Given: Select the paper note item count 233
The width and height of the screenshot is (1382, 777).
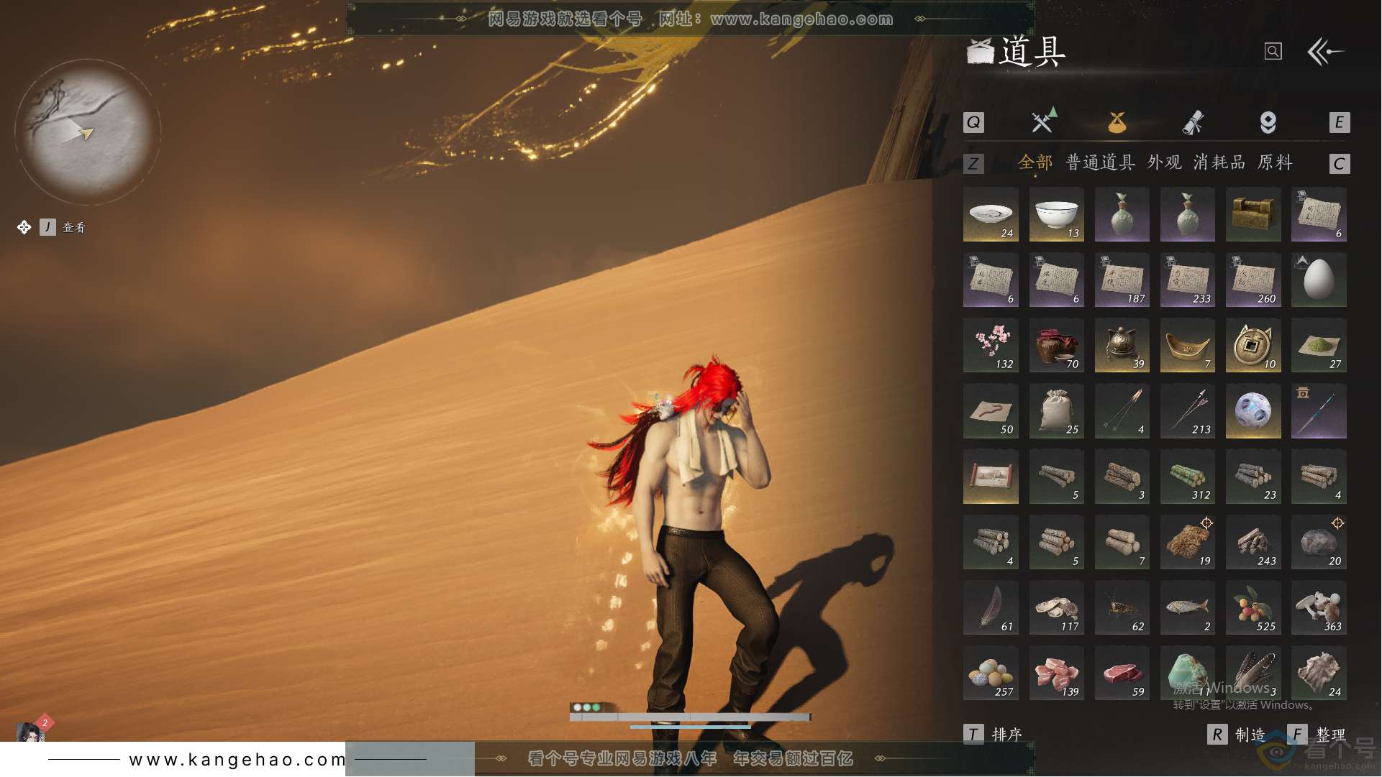Looking at the screenshot, I should pos(1188,280).
